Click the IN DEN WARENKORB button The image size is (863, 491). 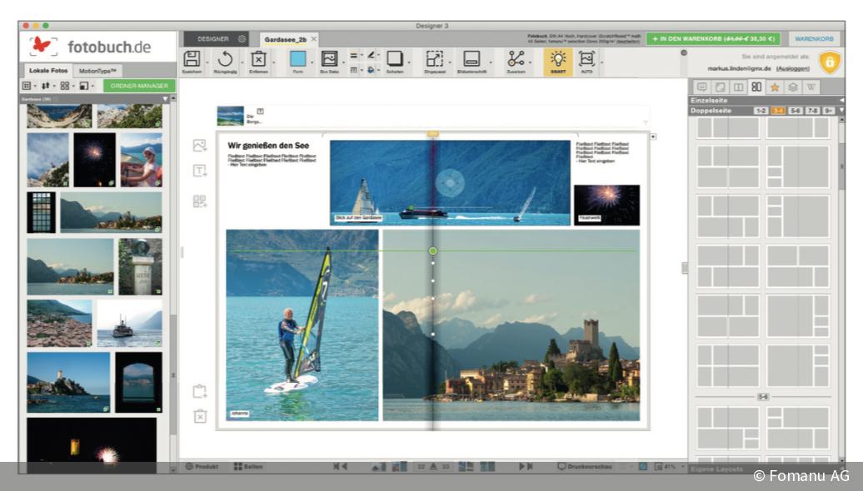(x=713, y=39)
